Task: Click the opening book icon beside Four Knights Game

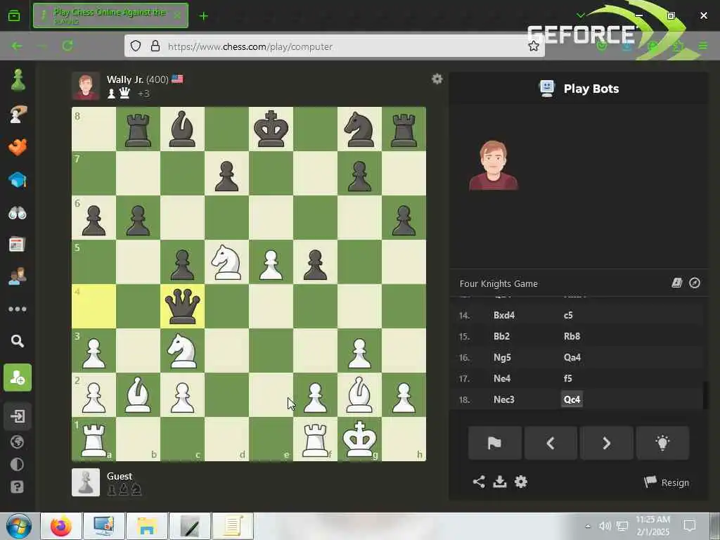Action: point(677,283)
